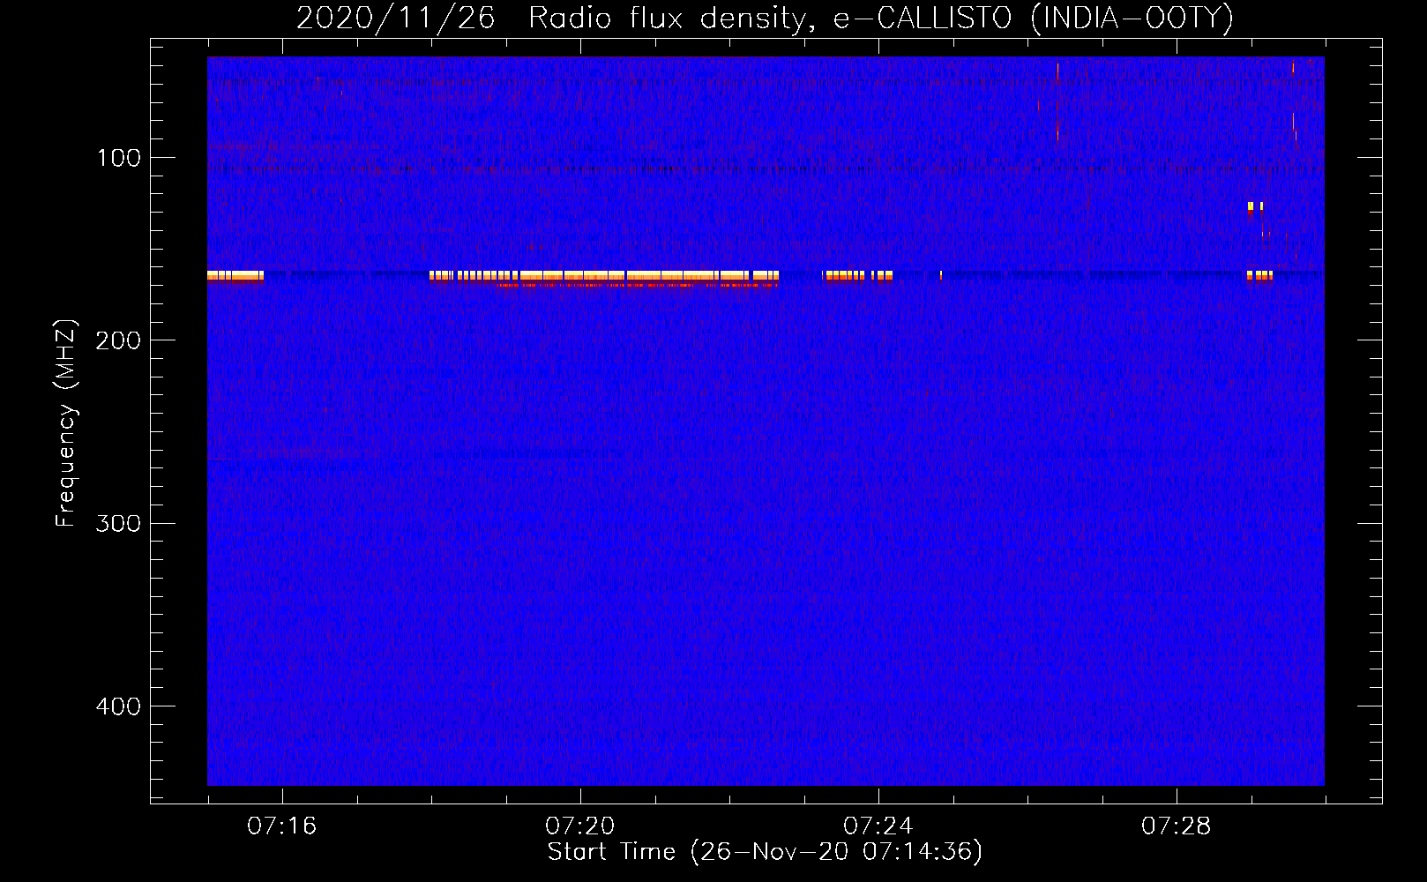This screenshot has height=882, width=1427.
Task: Click the bright burst at spectrogram start
Action: click(235, 277)
